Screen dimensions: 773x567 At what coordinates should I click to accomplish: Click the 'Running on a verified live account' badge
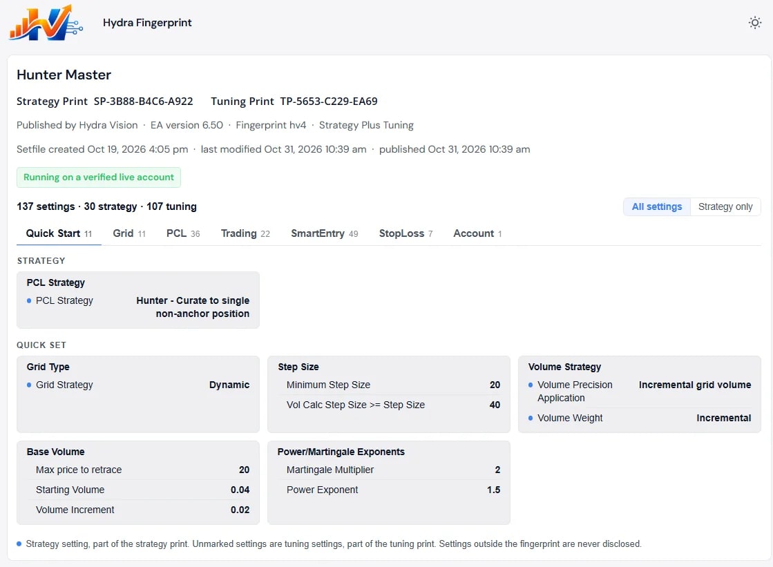tap(99, 177)
